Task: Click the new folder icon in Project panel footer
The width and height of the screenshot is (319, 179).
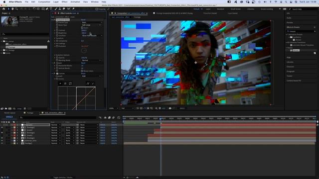Action: coord(6,109)
